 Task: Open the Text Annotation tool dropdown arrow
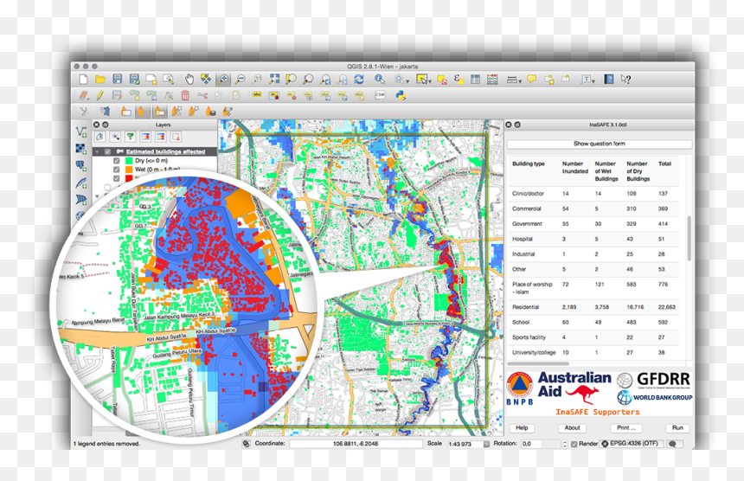pyautogui.click(x=593, y=81)
